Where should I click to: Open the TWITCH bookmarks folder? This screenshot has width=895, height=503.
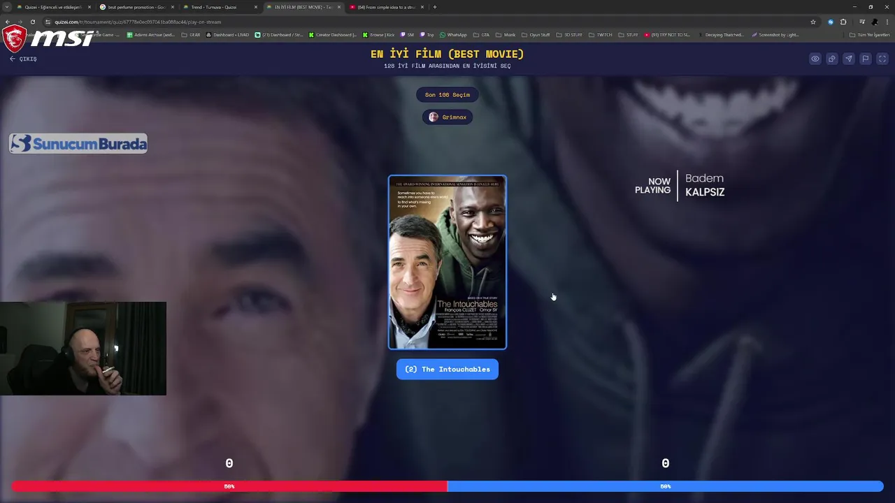600,34
